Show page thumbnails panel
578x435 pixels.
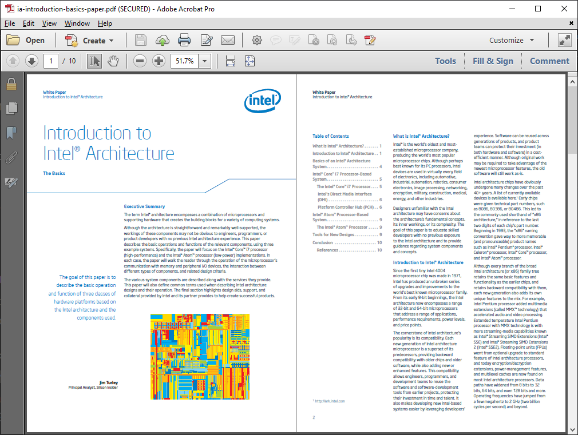pos(11,108)
